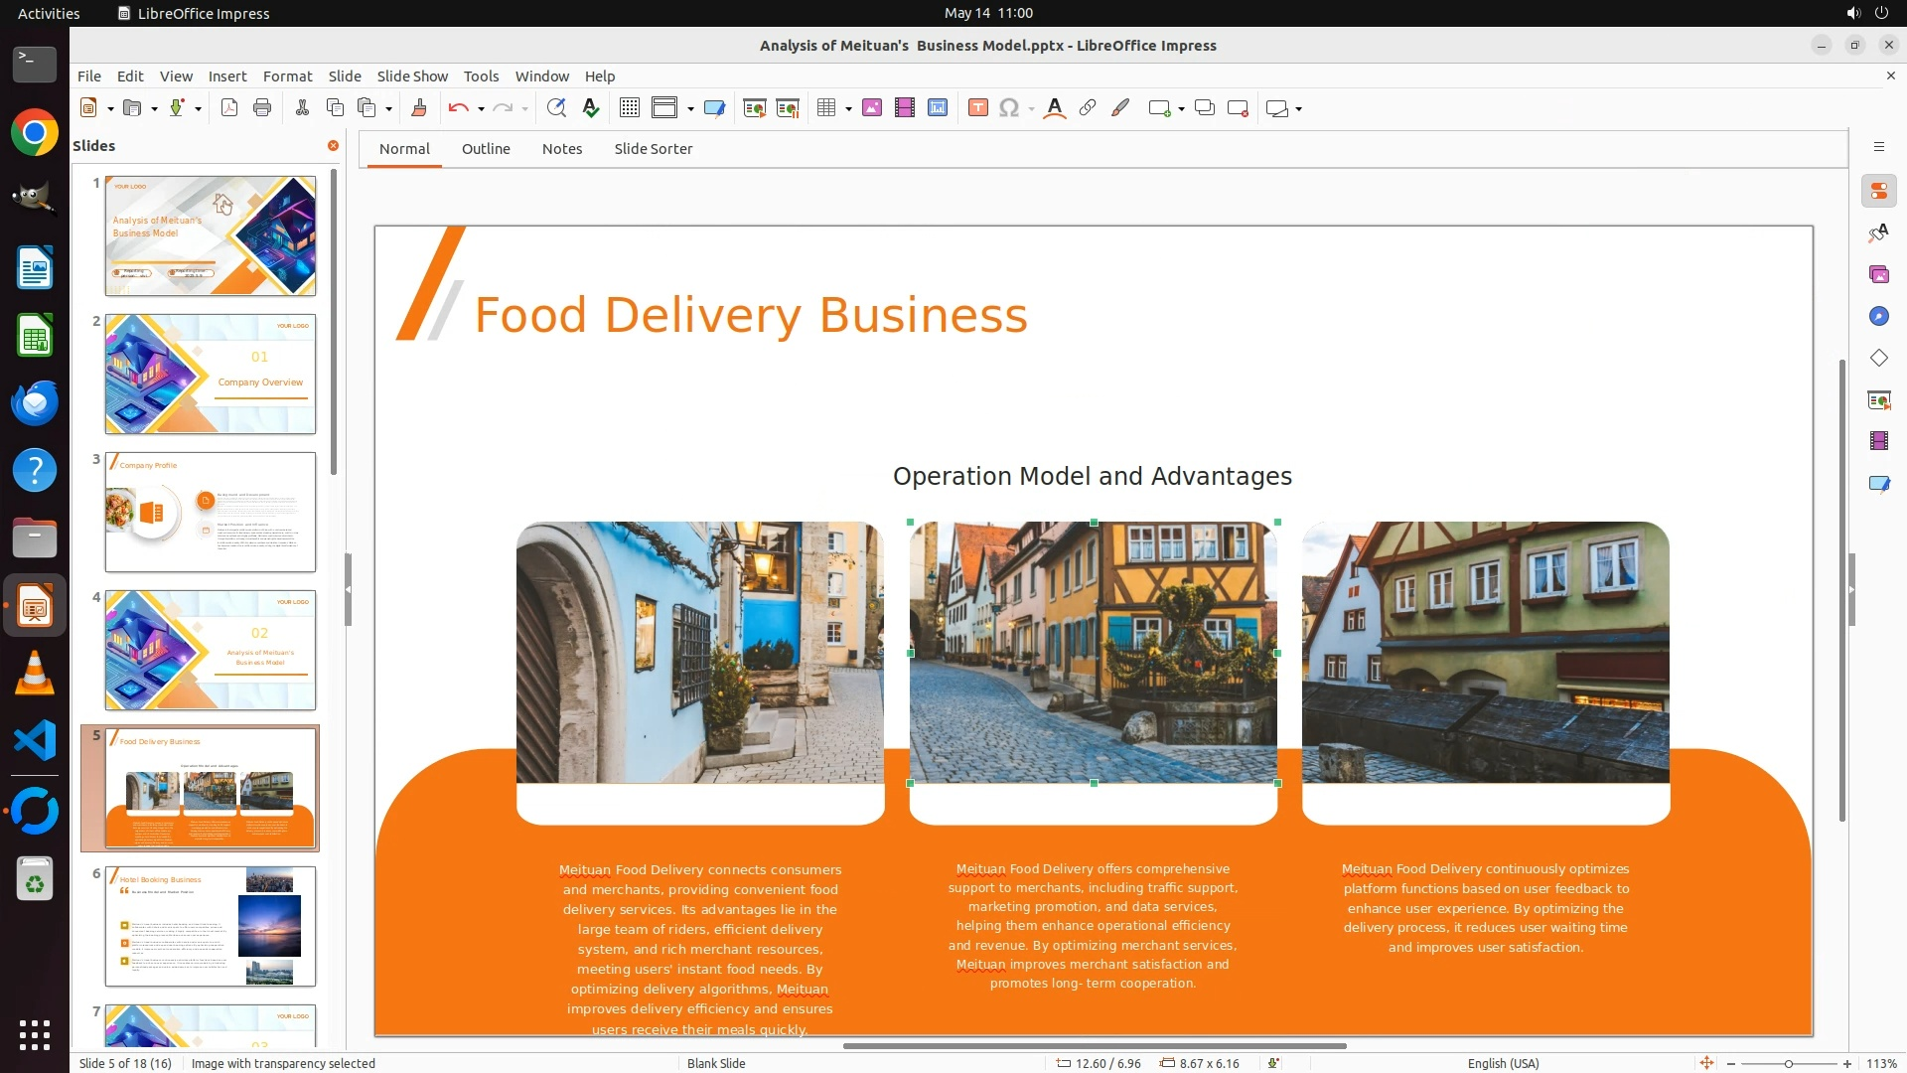The image size is (1907, 1073).
Task: Expand the Undo history dropdown arrow
Action: (481, 109)
